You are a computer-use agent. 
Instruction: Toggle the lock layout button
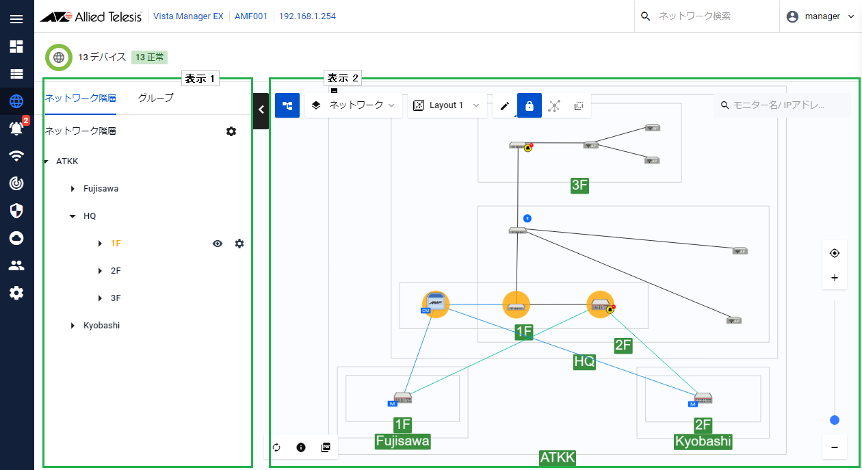(530, 106)
